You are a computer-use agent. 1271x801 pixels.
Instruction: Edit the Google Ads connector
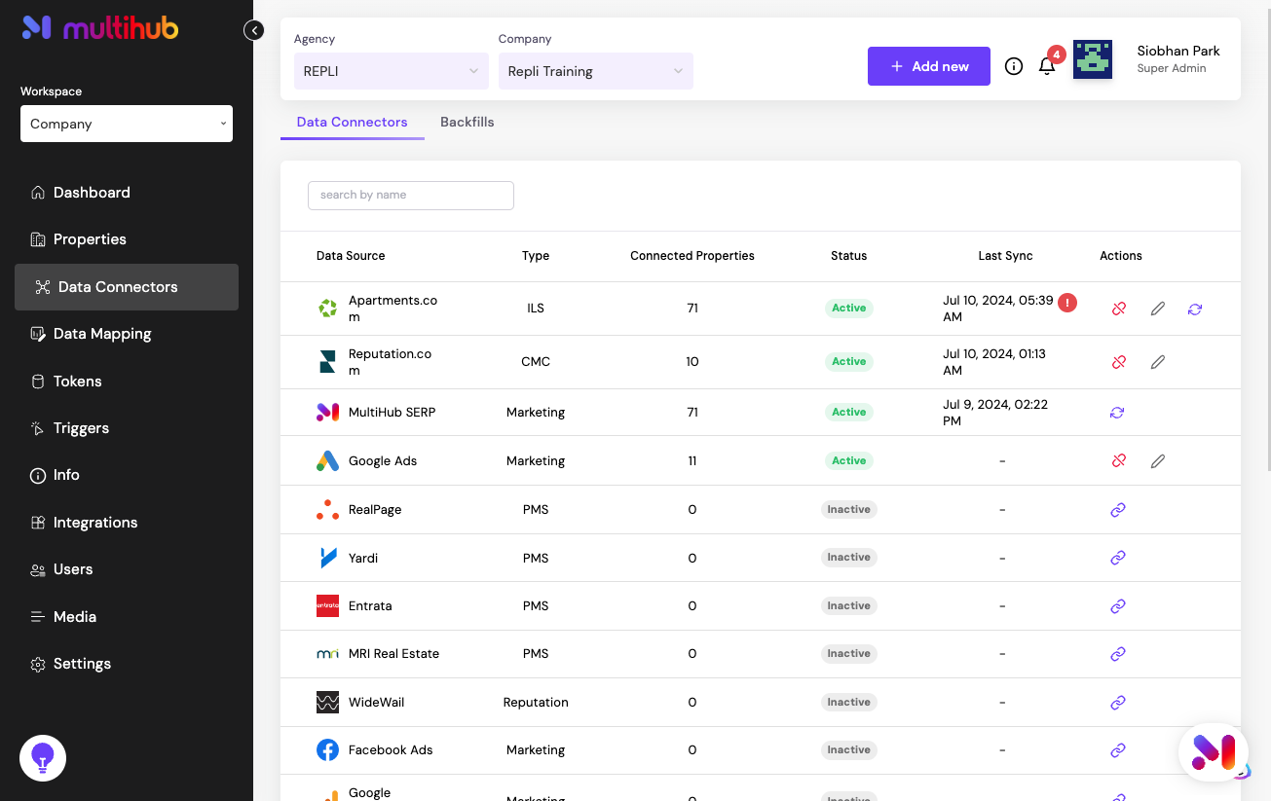[1157, 461]
